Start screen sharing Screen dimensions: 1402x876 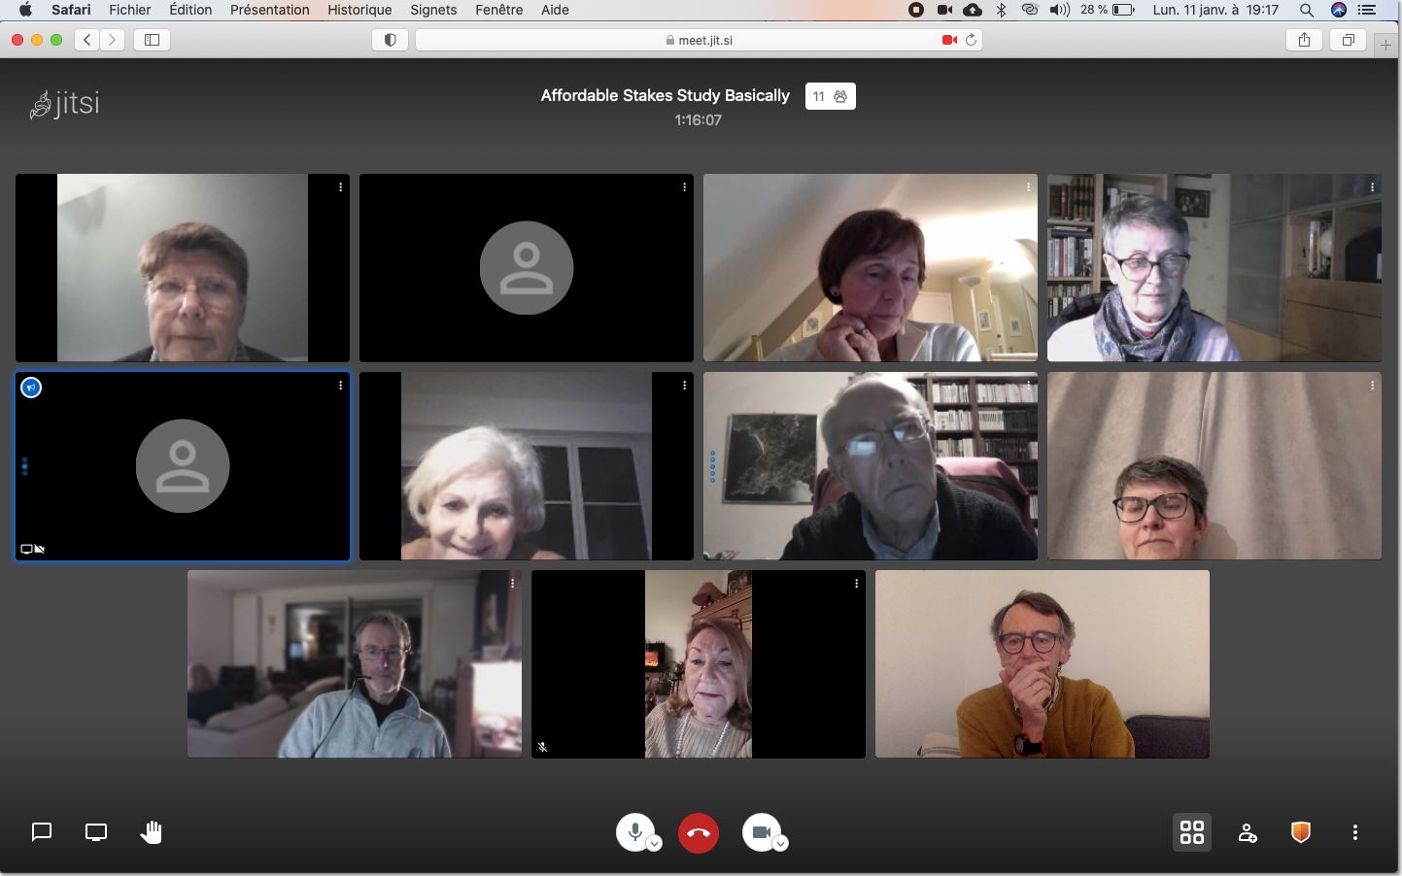96,832
